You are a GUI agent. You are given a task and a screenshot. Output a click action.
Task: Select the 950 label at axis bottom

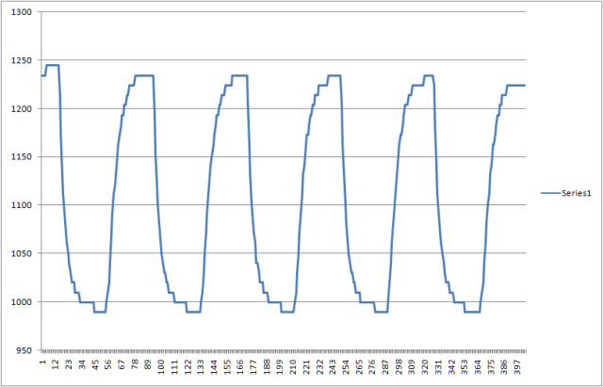(22, 350)
